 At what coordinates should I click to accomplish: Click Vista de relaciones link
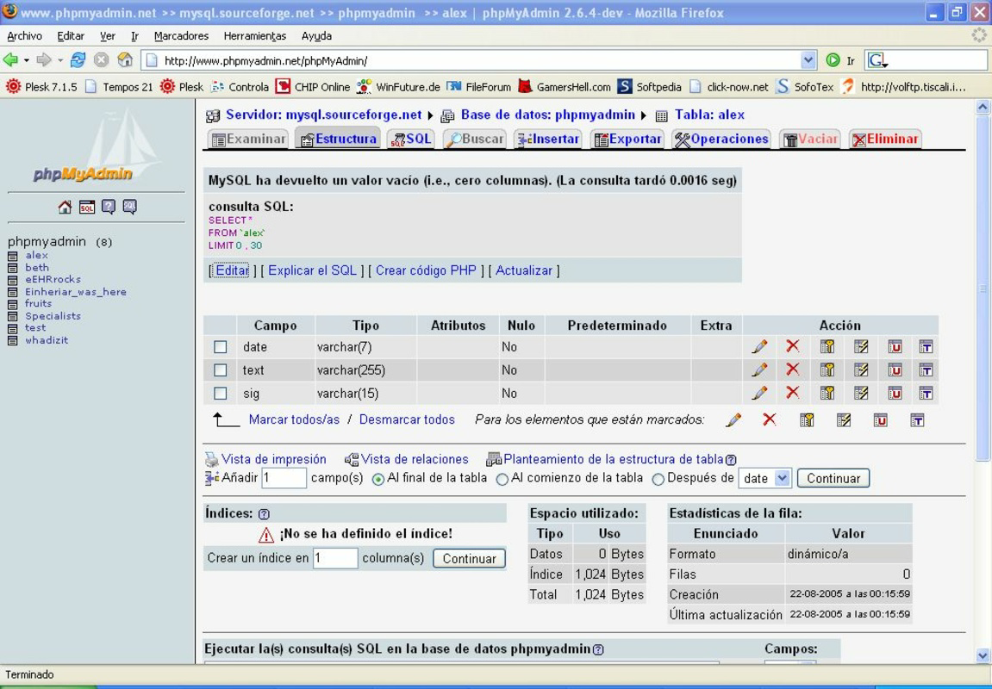coord(415,460)
